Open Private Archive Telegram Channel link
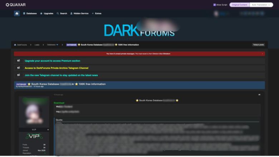 tap(57, 68)
